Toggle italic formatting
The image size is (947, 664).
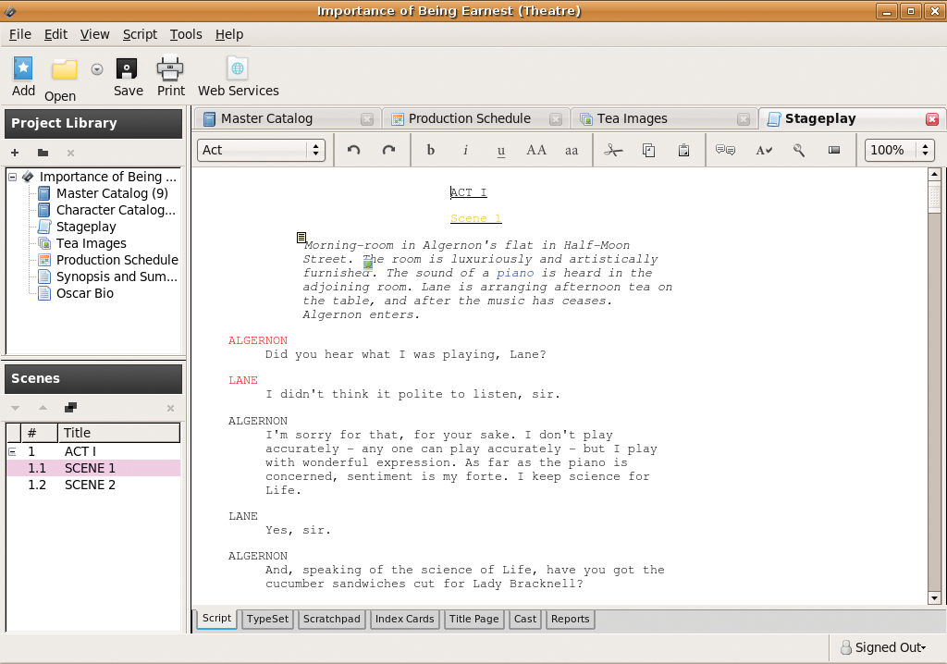[466, 150]
